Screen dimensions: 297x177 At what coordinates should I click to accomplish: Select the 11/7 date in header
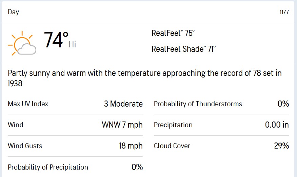(x=284, y=13)
